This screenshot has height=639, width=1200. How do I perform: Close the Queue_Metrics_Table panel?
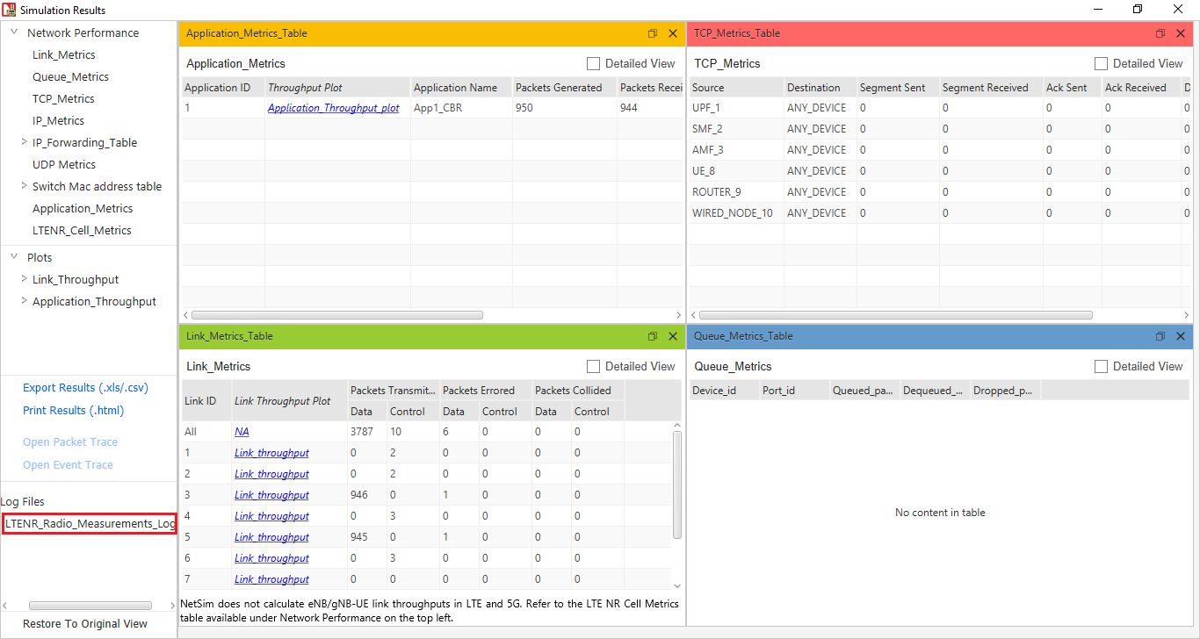[x=1181, y=336]
